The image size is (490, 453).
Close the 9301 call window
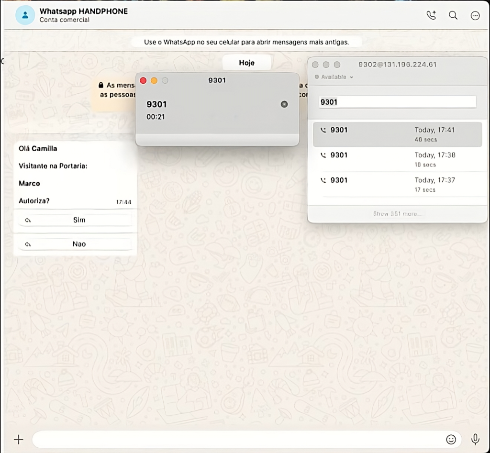(143, 81)
